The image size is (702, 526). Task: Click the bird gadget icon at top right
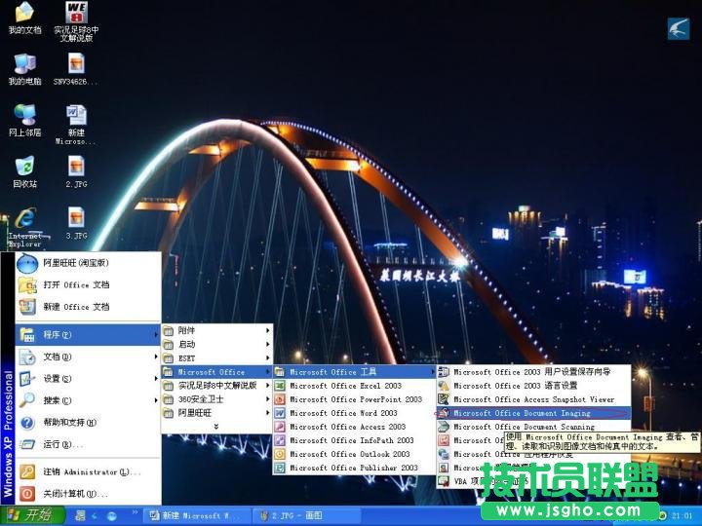[x=679, y=28]
